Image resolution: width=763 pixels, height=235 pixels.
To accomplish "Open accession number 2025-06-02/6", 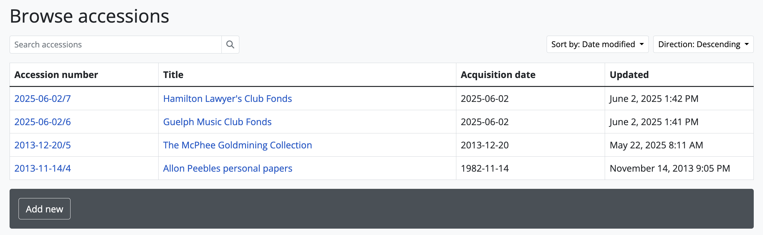I will (x=42, y=122).
